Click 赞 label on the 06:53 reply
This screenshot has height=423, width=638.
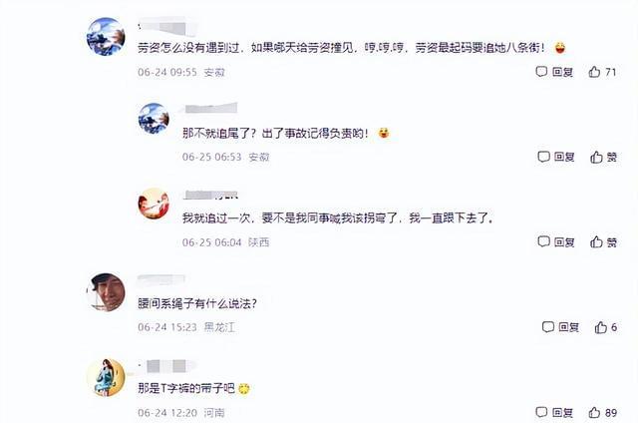coord(611,158)
